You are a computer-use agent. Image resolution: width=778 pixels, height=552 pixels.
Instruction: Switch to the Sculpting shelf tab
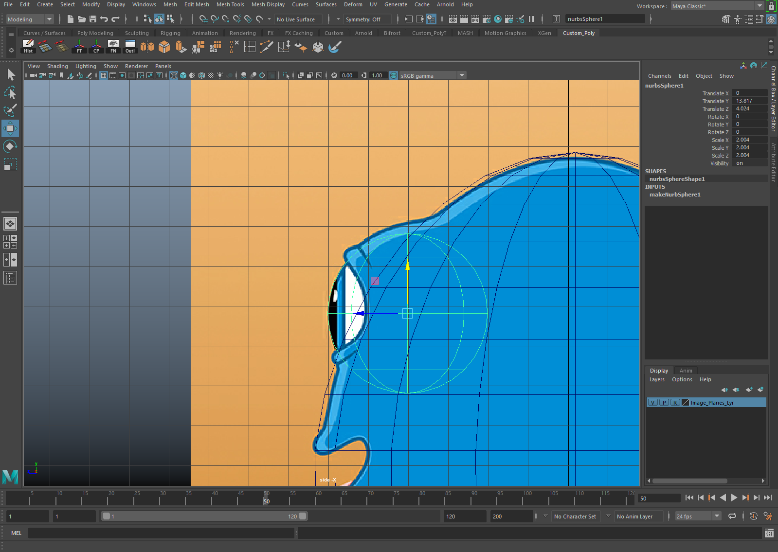click(137, 33)
